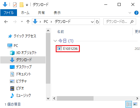
Task: Open ミュージック in the navigation pane
Action: pos(21,96)
